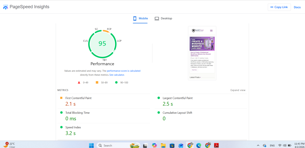305x148 pixels.
Task: Click the battery tray icon
Action: [290, 145]
